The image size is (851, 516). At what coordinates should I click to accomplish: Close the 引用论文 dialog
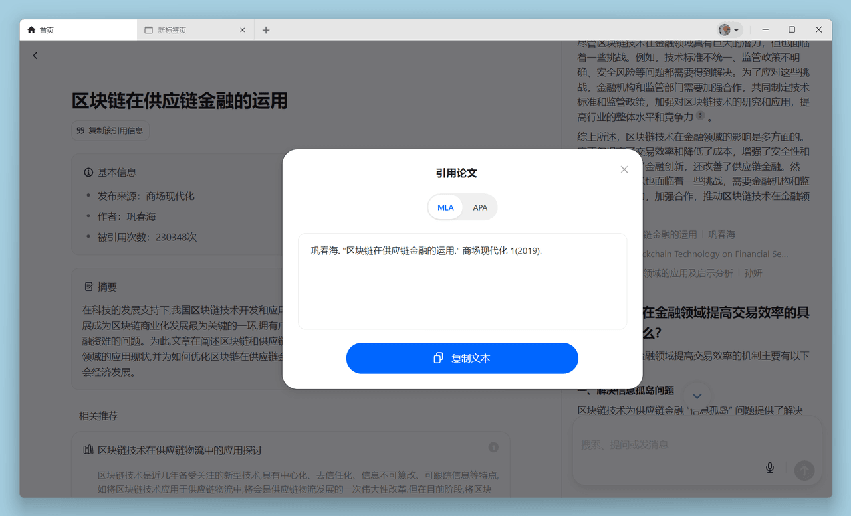pos(624,169)
